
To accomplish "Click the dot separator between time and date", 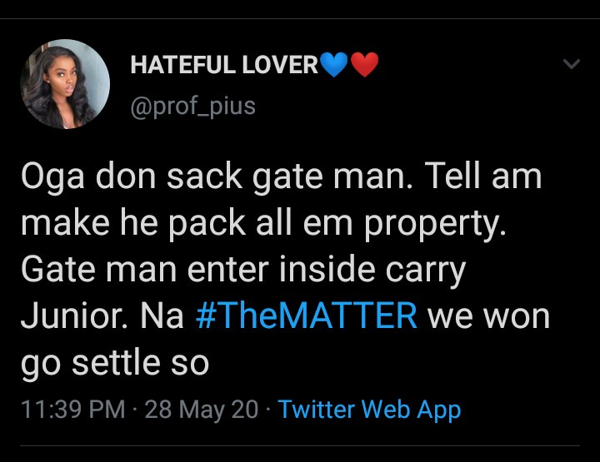I will point(135,410).
